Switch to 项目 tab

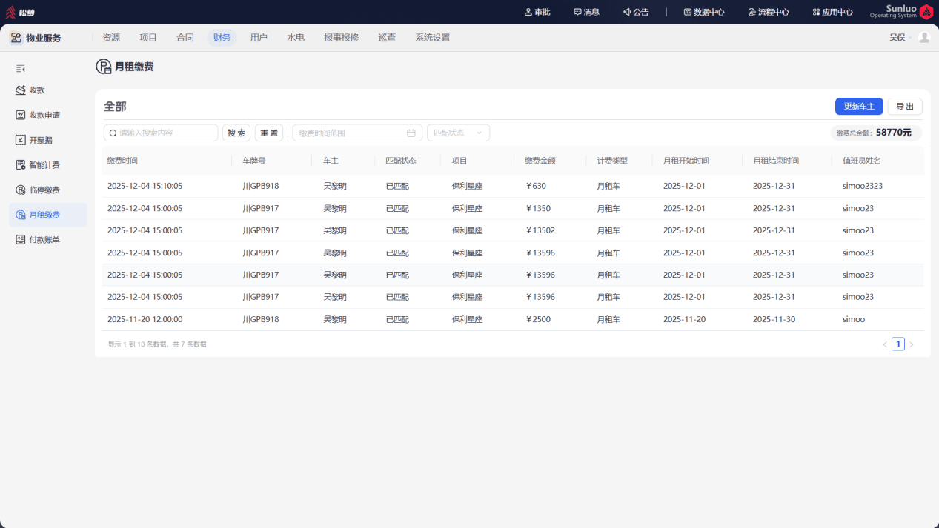pyautogui.click(x=148, y=38)
